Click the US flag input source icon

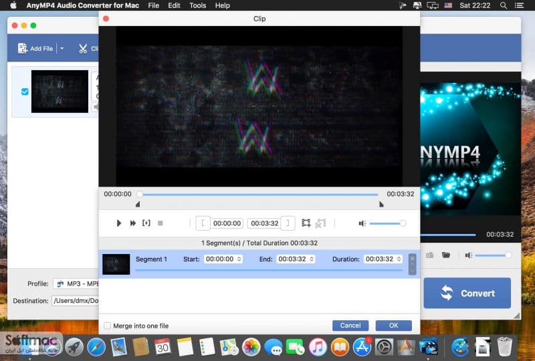448,5
